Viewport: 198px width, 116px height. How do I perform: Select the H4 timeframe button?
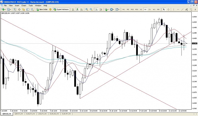(145, 9)
